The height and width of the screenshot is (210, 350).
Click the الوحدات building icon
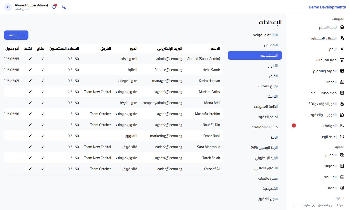point(342,82)
